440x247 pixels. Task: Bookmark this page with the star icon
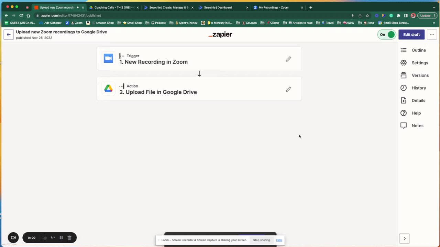pos(367,15)
